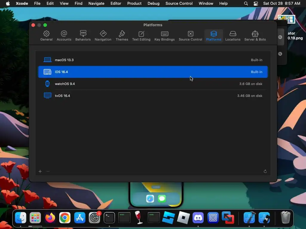Click the add platform plus button
This screenshot has height=229, width=306.
point(40,171)
